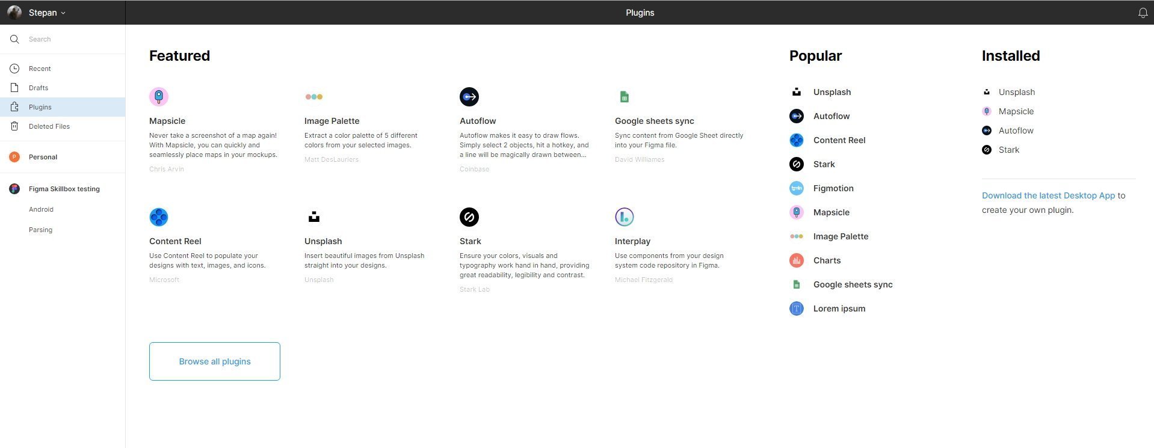Click the Image Palette dots icon in Featured
Screen dimensions: 1154x448
(314, 97)
